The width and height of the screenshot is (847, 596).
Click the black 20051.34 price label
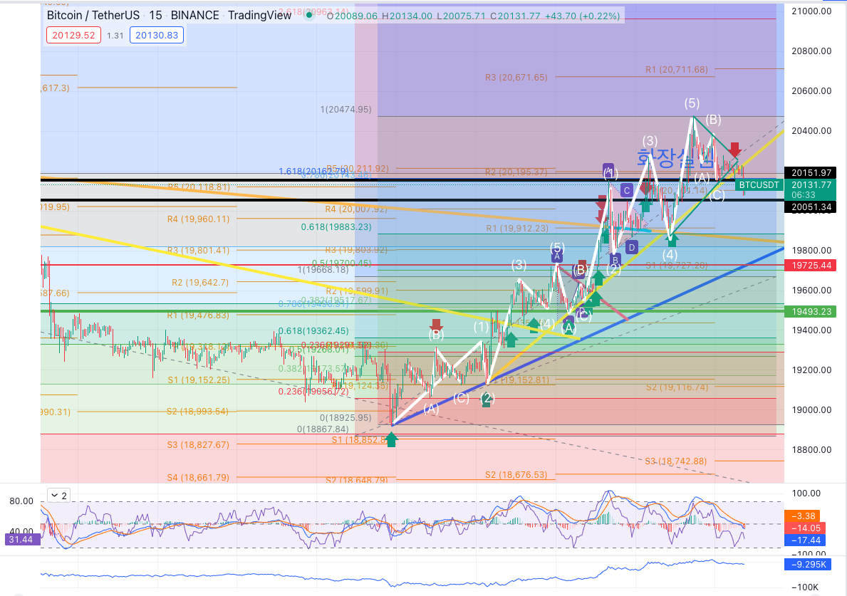[811, 206]
